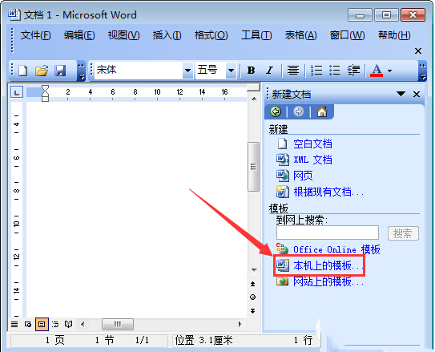
Task: Switch to Web Layout view
Action: (x=28, y=324)
